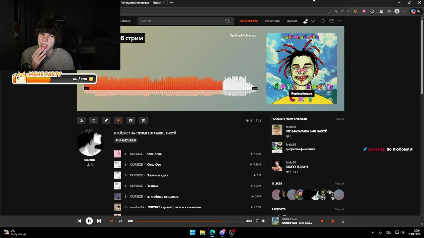The width and height of the screenshot is (424, 238).
Task: Click the everlov3d artist name
Action: [137, 207]
